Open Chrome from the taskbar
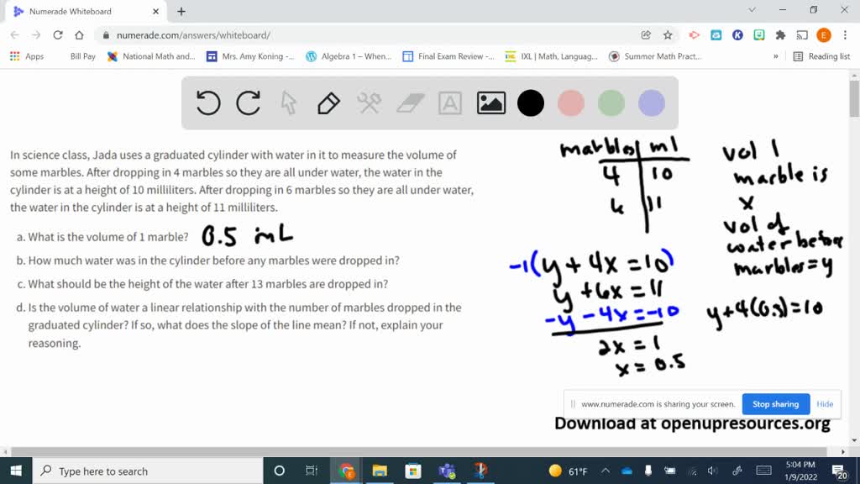This screenshot has width=860, height=484. 346,471
